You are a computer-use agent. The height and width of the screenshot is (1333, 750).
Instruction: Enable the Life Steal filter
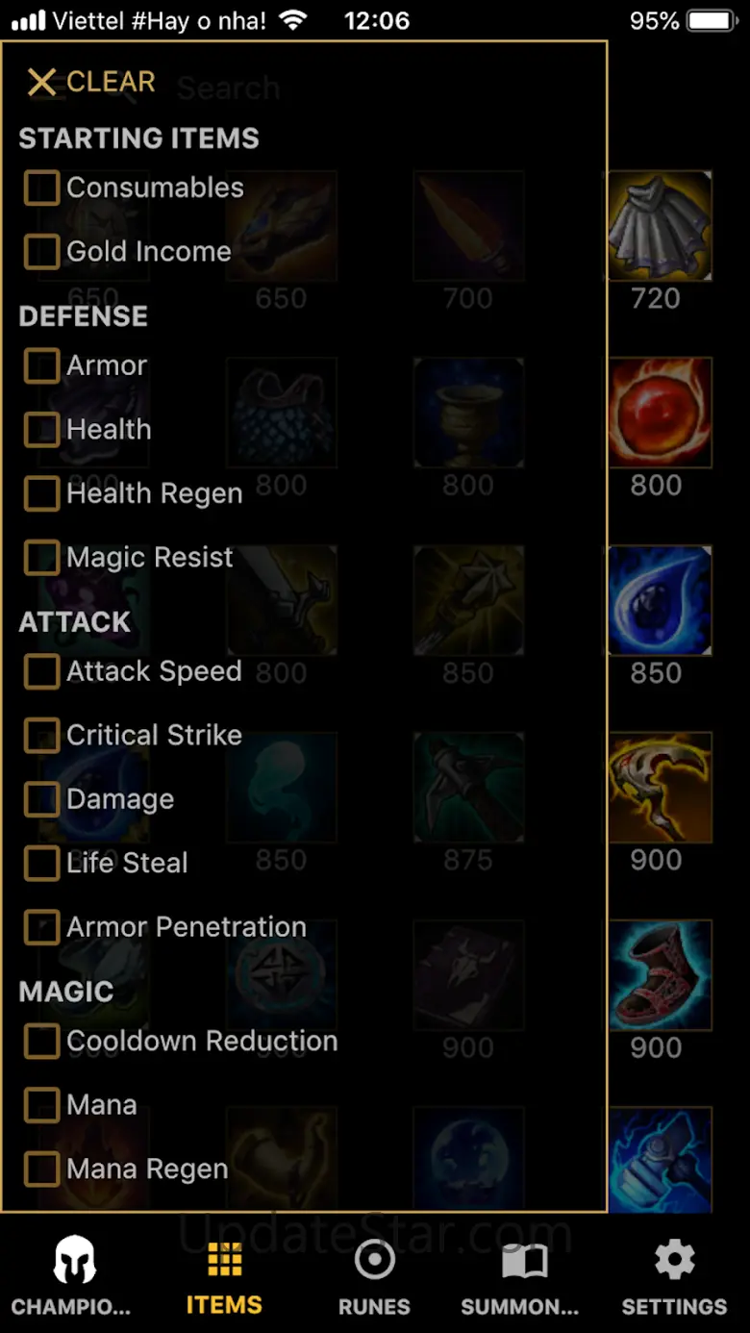point(41,863)
